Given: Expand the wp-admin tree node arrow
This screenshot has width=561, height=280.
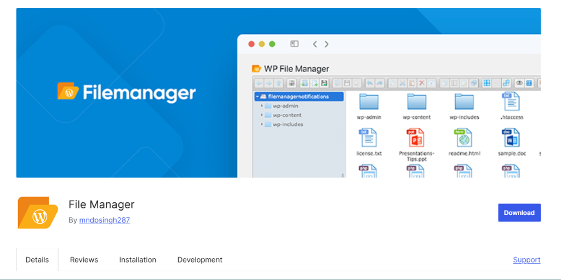Looking at the screenshot, I should point(261,106).
